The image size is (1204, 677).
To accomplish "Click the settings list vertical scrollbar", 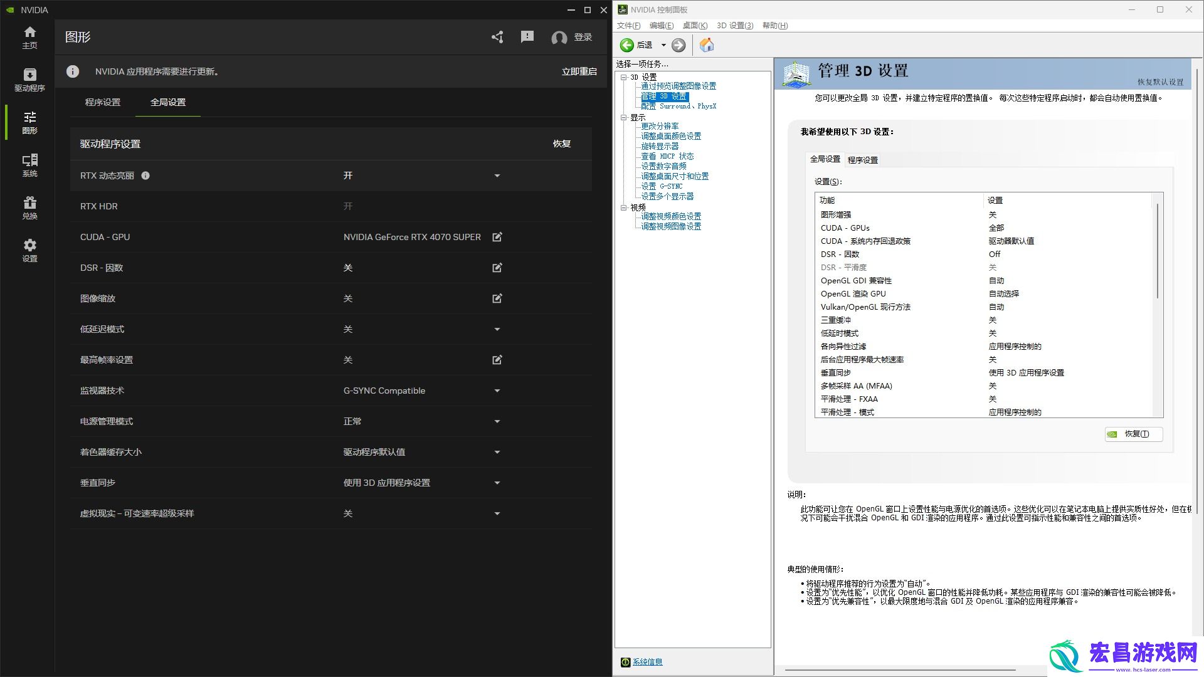I will pos(1158,251).
